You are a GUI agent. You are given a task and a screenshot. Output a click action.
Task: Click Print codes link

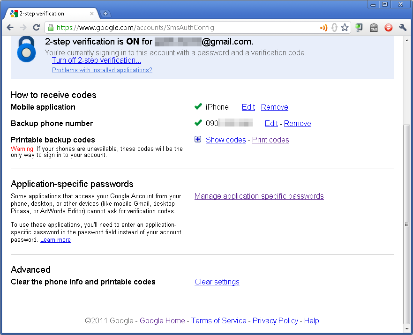pyautogui.click(x=270, y=140)
